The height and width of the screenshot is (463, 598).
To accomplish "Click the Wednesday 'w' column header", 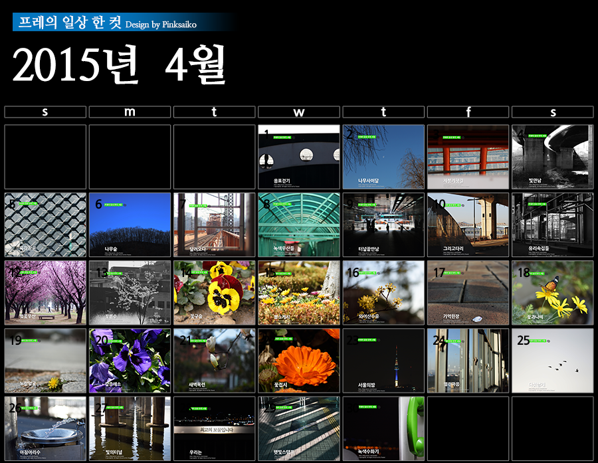I will (298, 112).
